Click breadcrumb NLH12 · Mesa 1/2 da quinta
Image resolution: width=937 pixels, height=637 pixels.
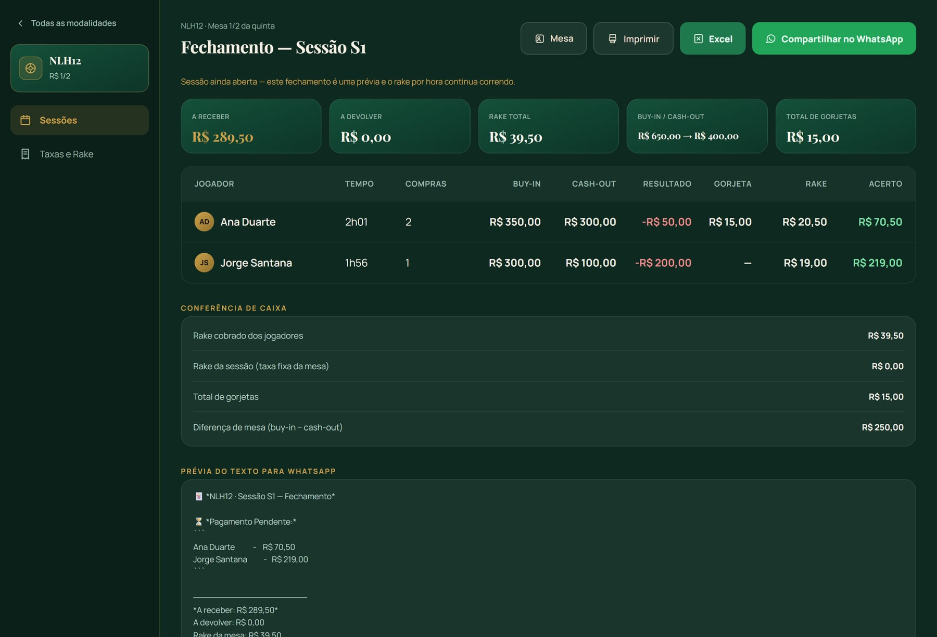tap(227, 26)
